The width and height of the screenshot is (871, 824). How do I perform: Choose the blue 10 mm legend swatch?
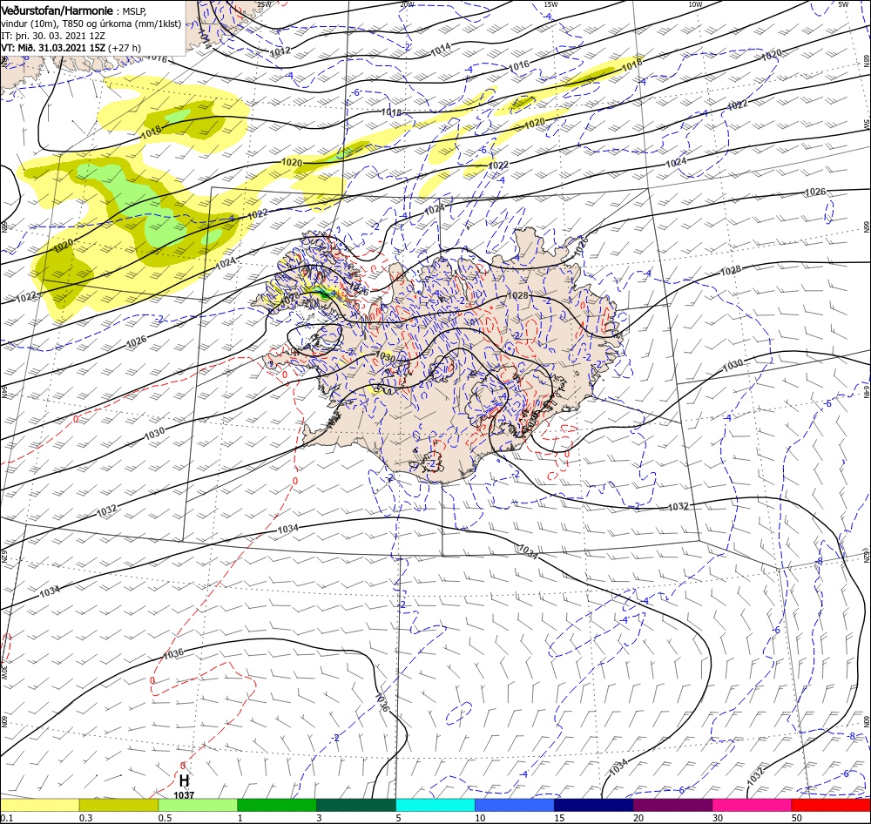click(x=515, y=805)
